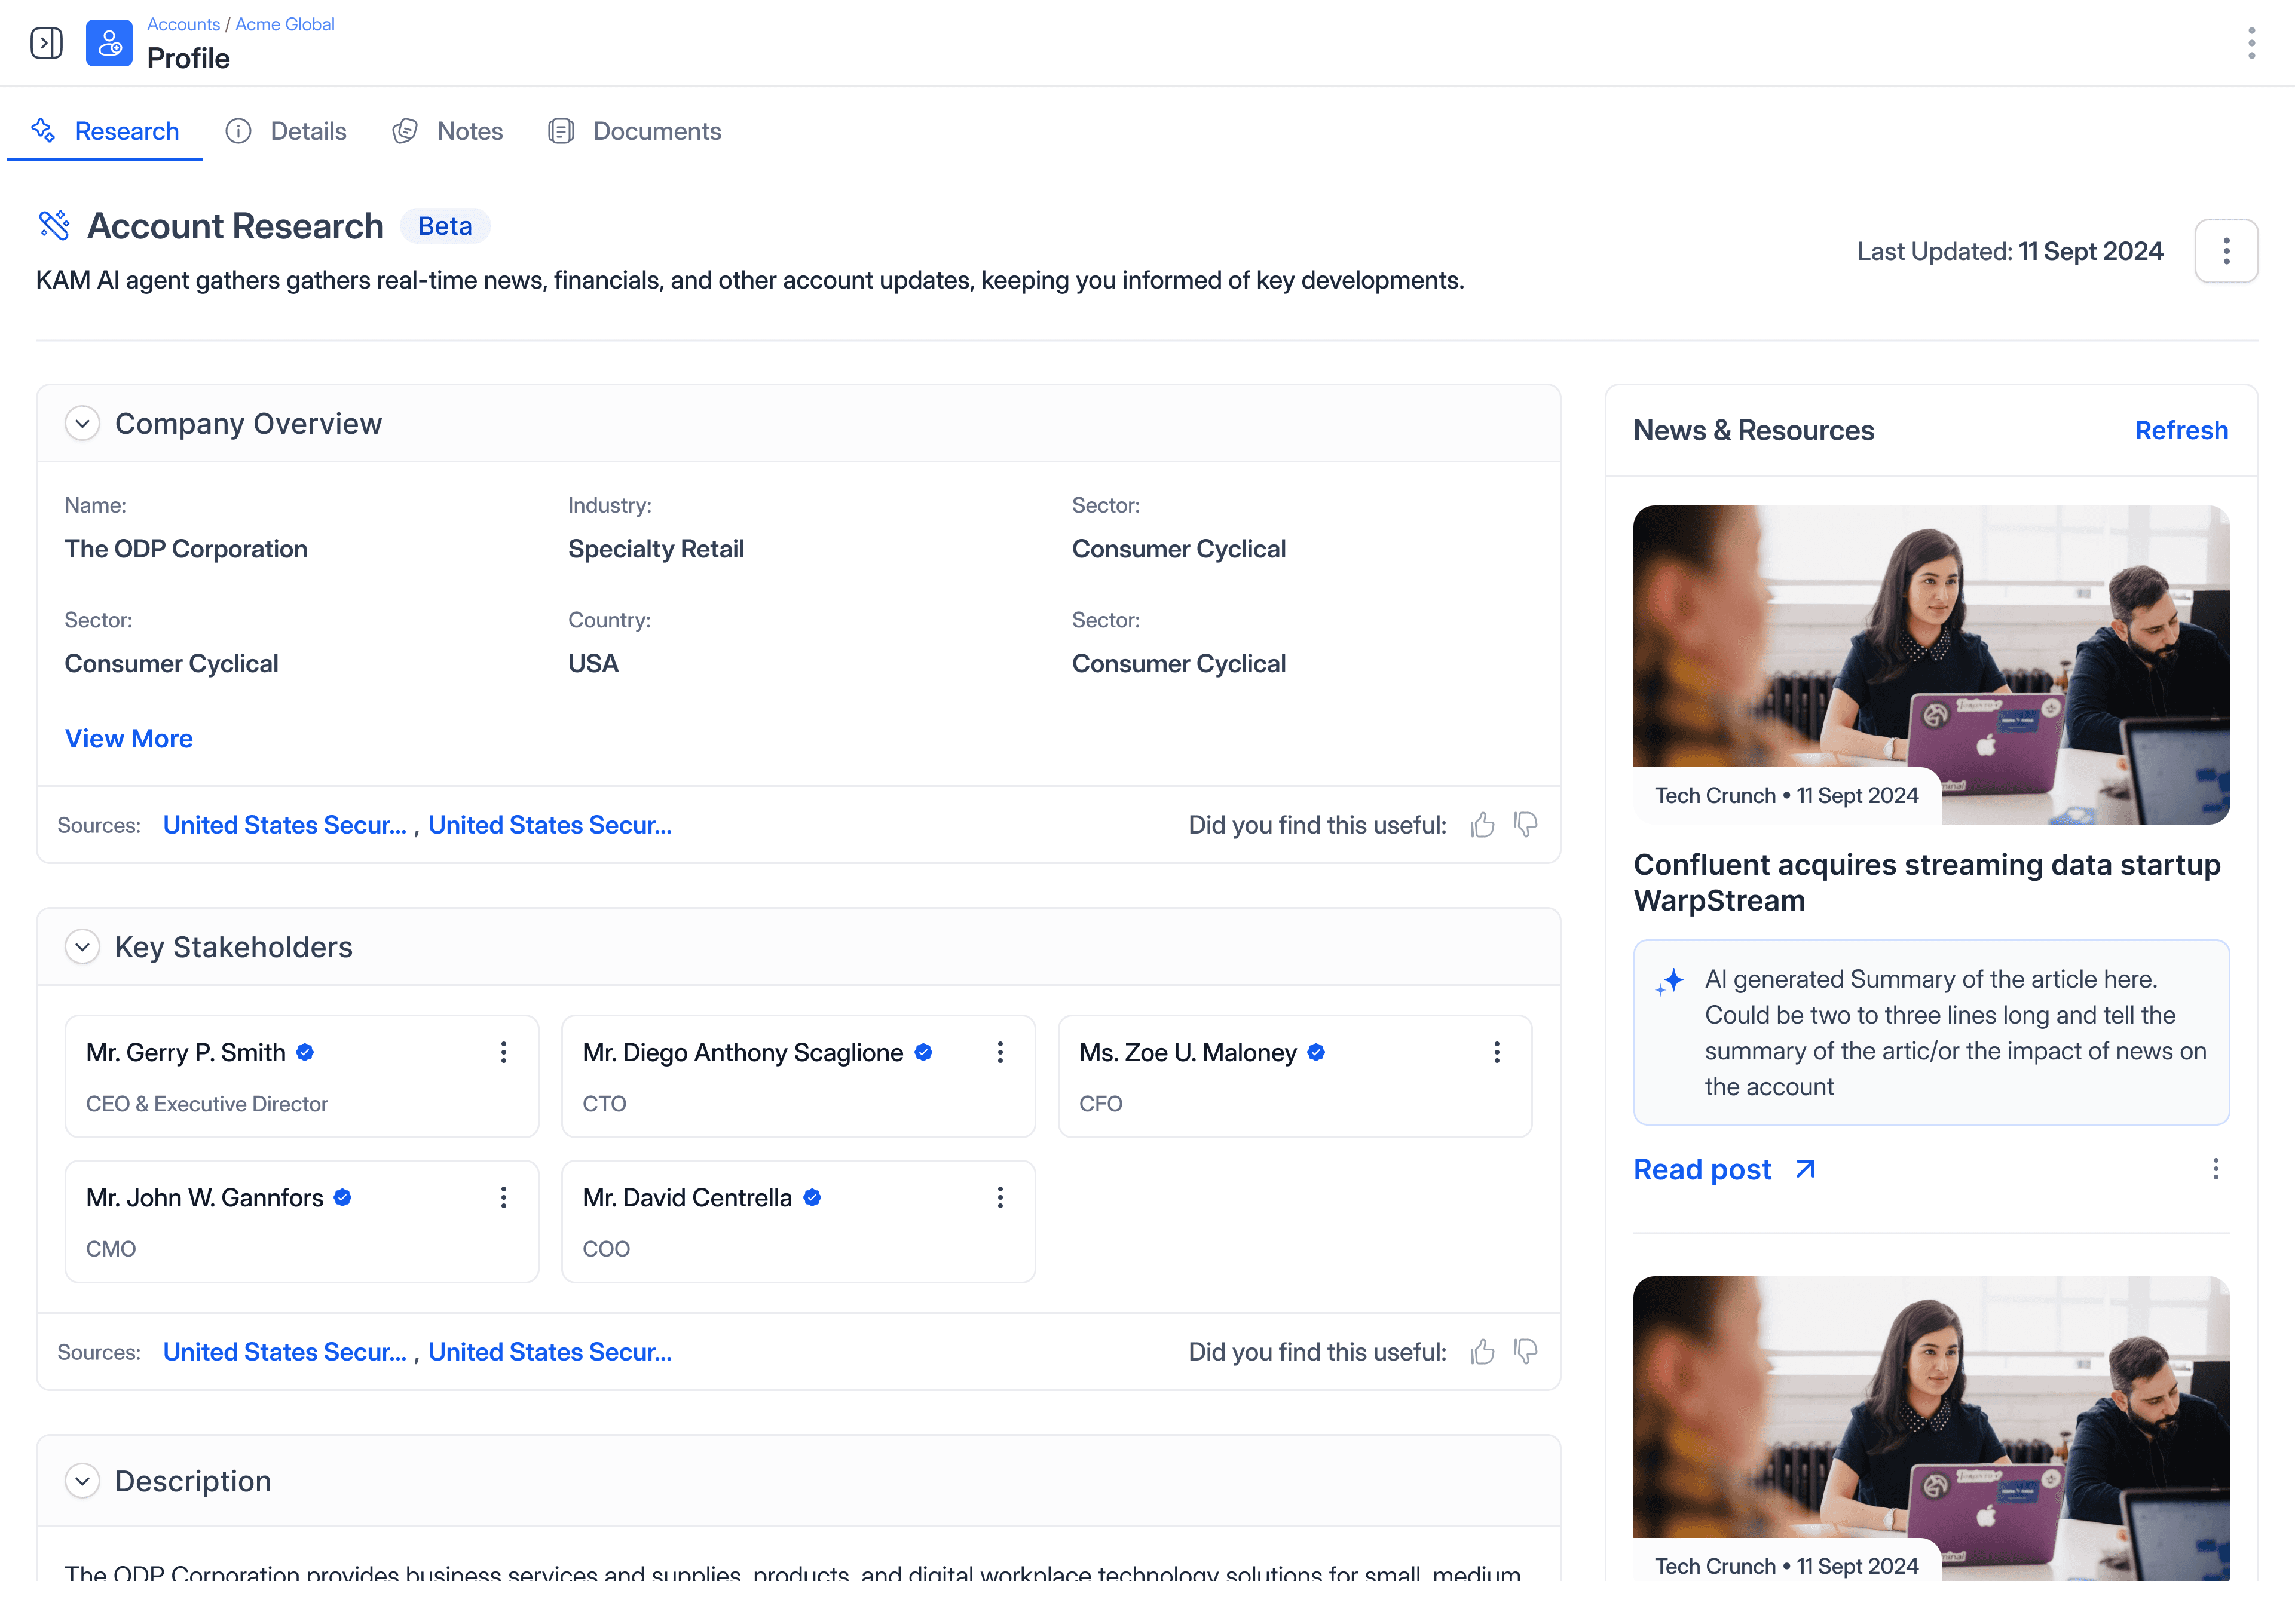Screen dimensions: 2295x1624
Task: Open Mr. David Centrella card menu
Action: coord(999,1197)
